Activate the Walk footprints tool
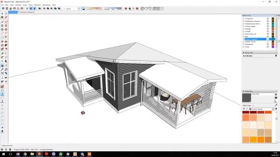Viewport: 280px width, 157px height. coord(2,82)
